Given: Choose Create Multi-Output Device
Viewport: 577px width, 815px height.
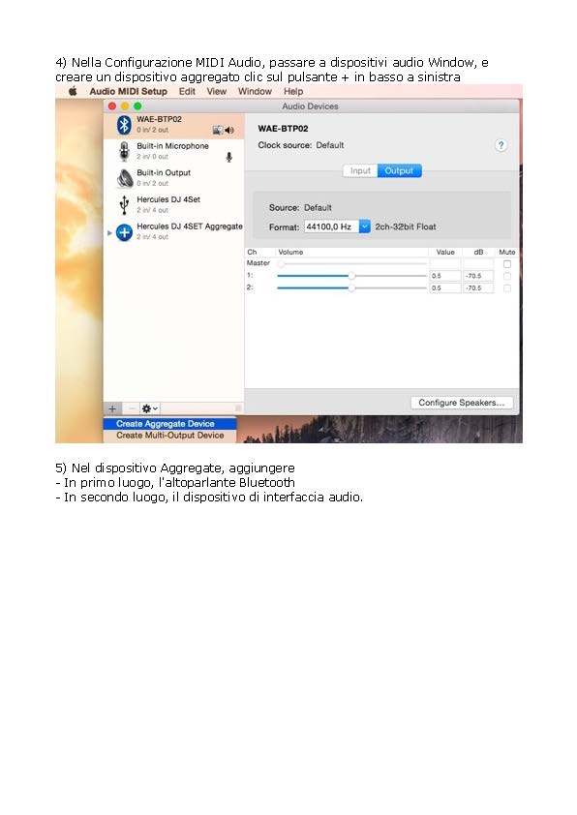Looking at the screenshot, I should tap(170, 436).
